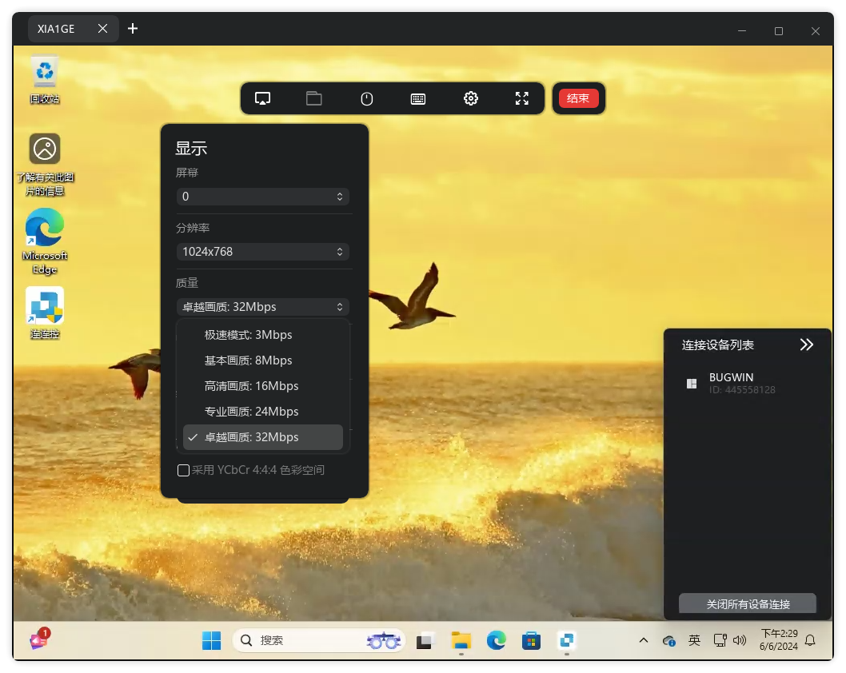The width and height of the screenshot is (846, 673).
Task: Open the keyboard toolbar icon
Action: pyautogui.click(x=418, y=98)
